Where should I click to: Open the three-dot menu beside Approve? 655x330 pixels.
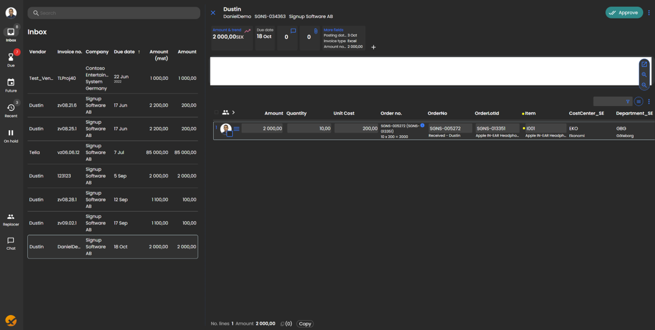point(649,13)
